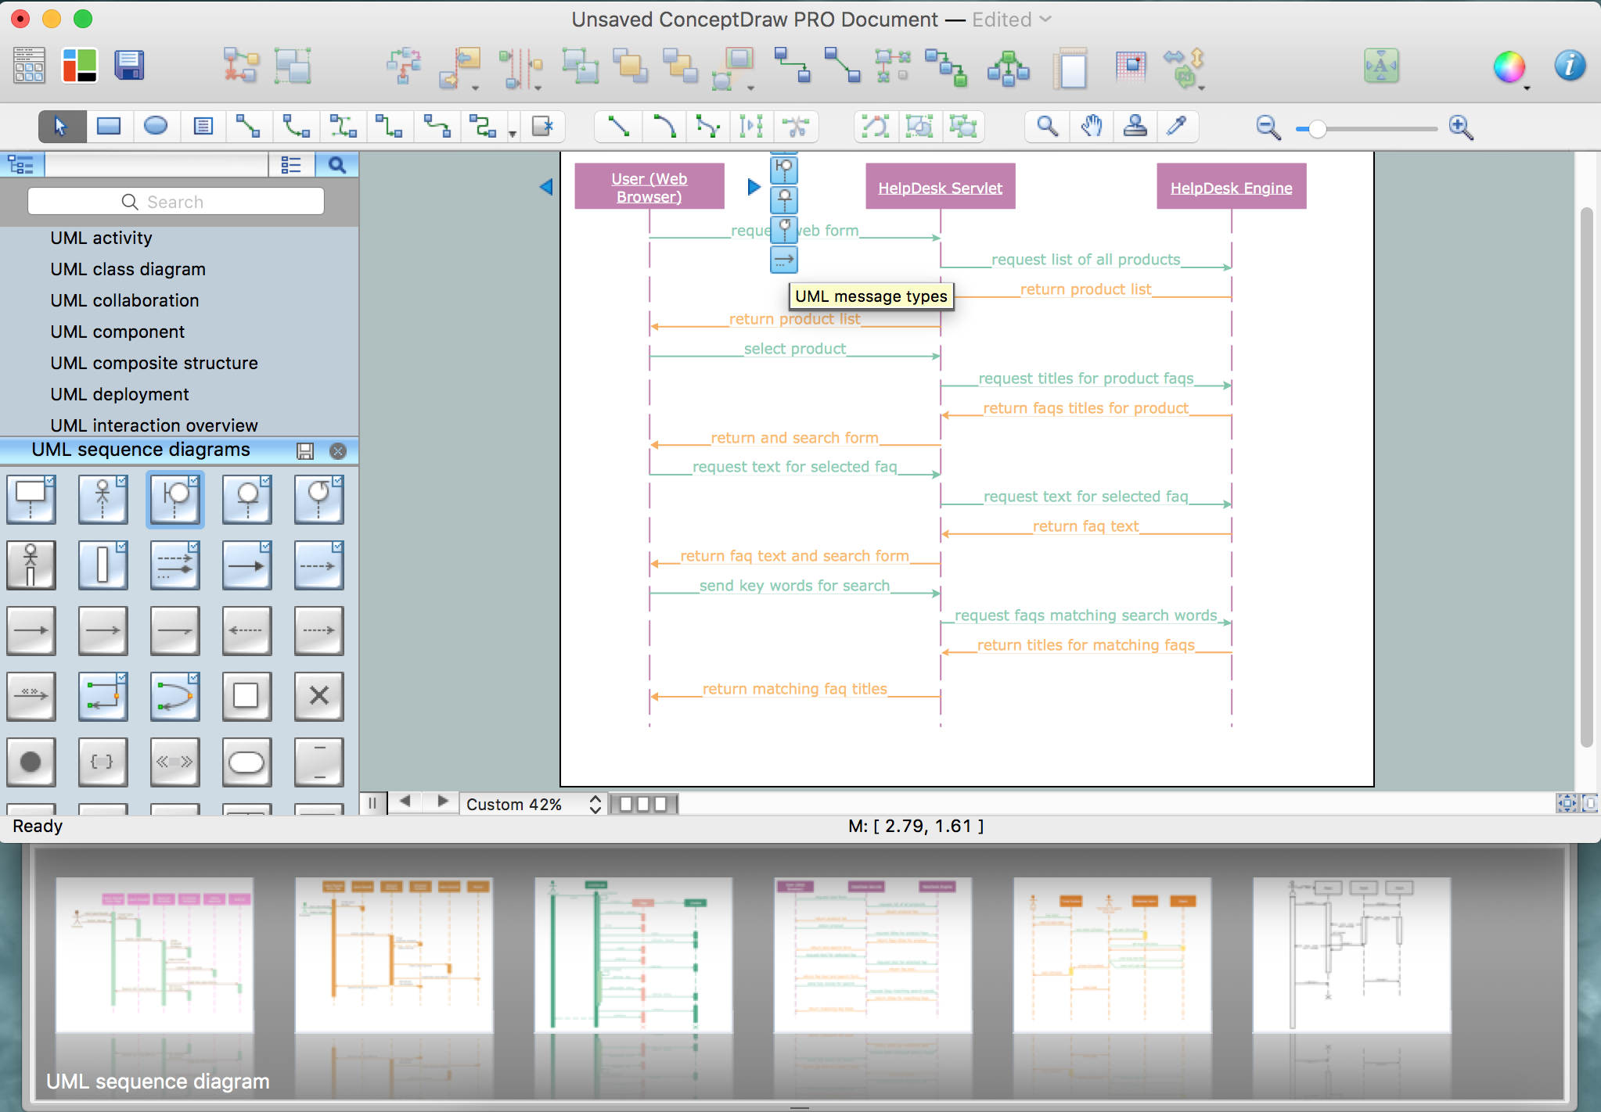Select UML class diagram from sidebar list
Image resolution: width=1601 pixels, height=1112 pixels.
tap(128, 267)
